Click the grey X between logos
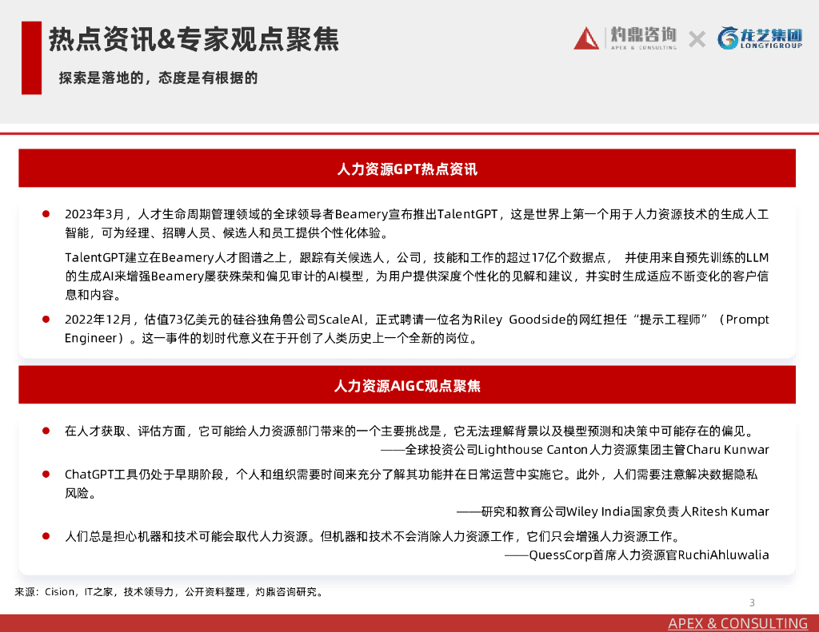 pos(697,39)
